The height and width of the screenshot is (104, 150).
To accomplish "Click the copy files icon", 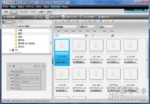I will tap(86, 21).
